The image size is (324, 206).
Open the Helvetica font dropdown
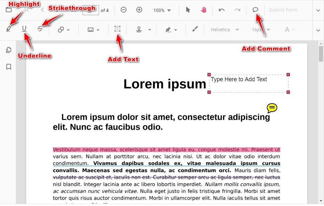(225, 30)
